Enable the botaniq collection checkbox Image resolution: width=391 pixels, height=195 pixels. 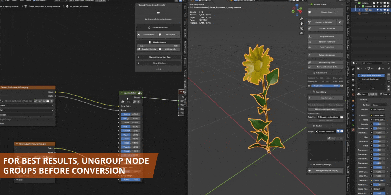coord(374,3)
